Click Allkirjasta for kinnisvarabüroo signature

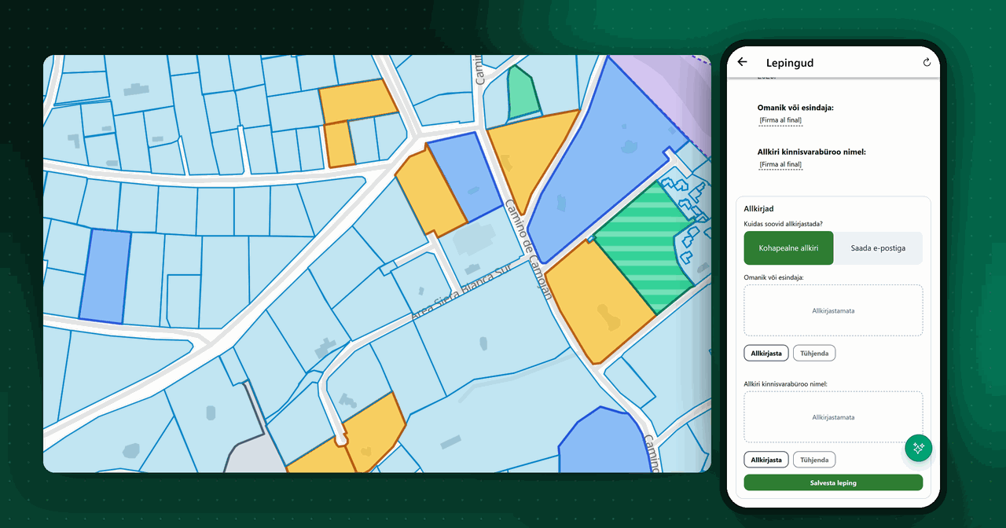[766, 460]
